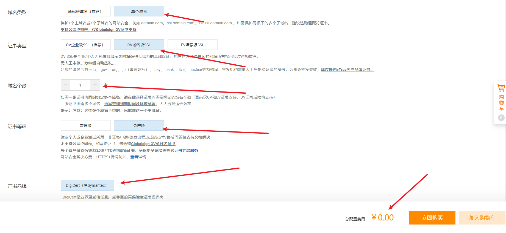Viewport: 506px width, 233px height.
Task: Click the cart item count badge
Action: point(501,118)
